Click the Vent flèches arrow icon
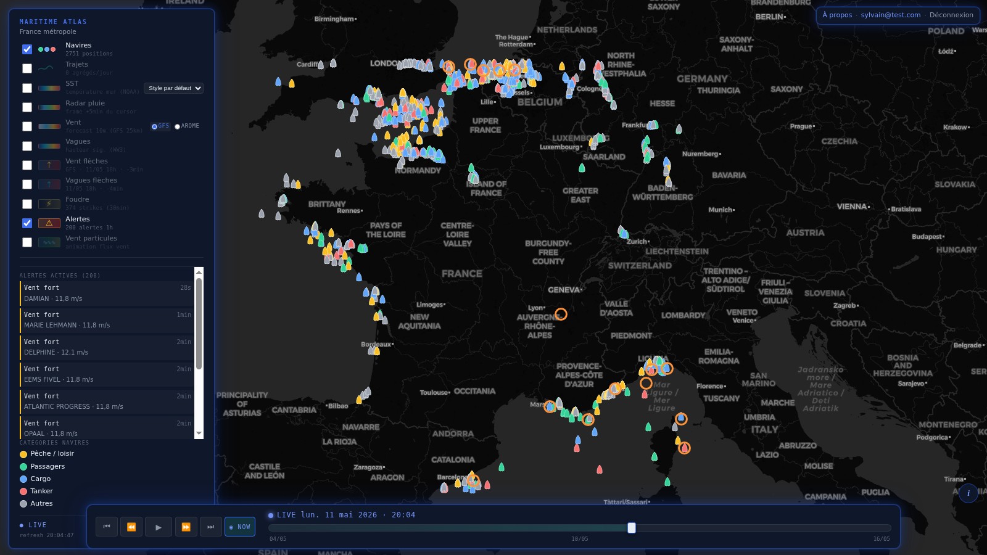987x555 pixels. point(49,165)
